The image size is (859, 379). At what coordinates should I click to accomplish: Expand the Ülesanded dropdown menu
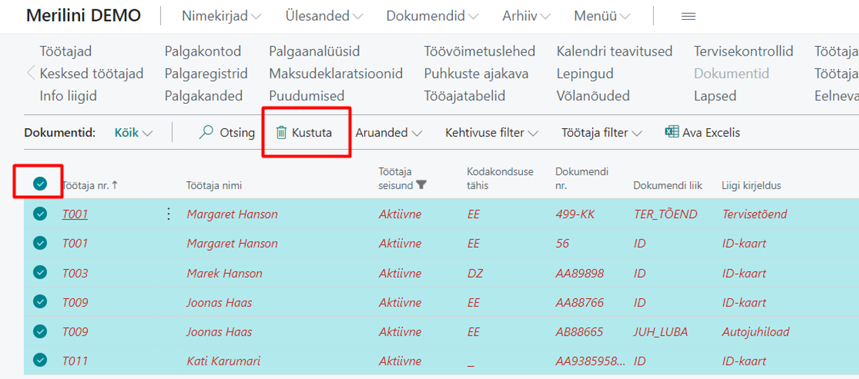click(324, 16)
